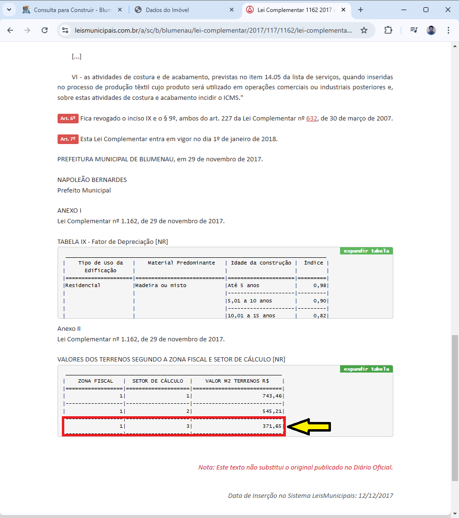Open a new tab with the plus icon
The image size is (459, 518).
pyautogui.click(x=361, y=9)
